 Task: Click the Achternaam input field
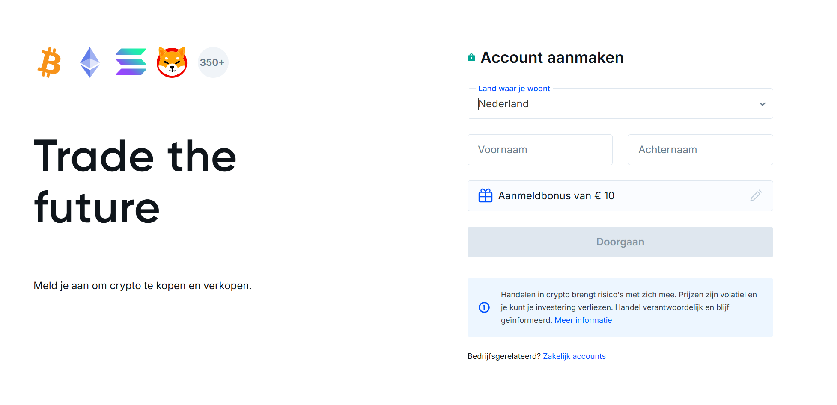700,149
